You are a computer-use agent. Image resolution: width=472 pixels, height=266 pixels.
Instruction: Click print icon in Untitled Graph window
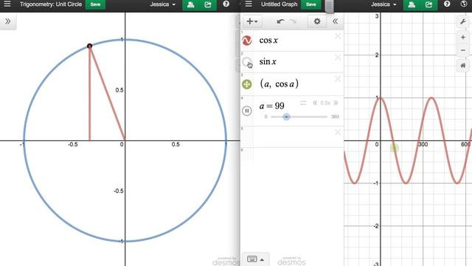[412, 4]
